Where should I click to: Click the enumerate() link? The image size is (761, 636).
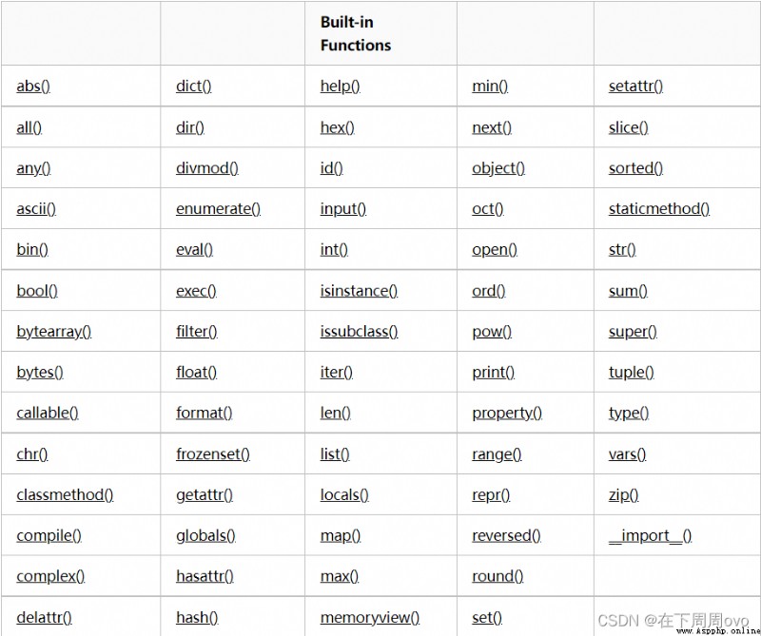point(218,209)
